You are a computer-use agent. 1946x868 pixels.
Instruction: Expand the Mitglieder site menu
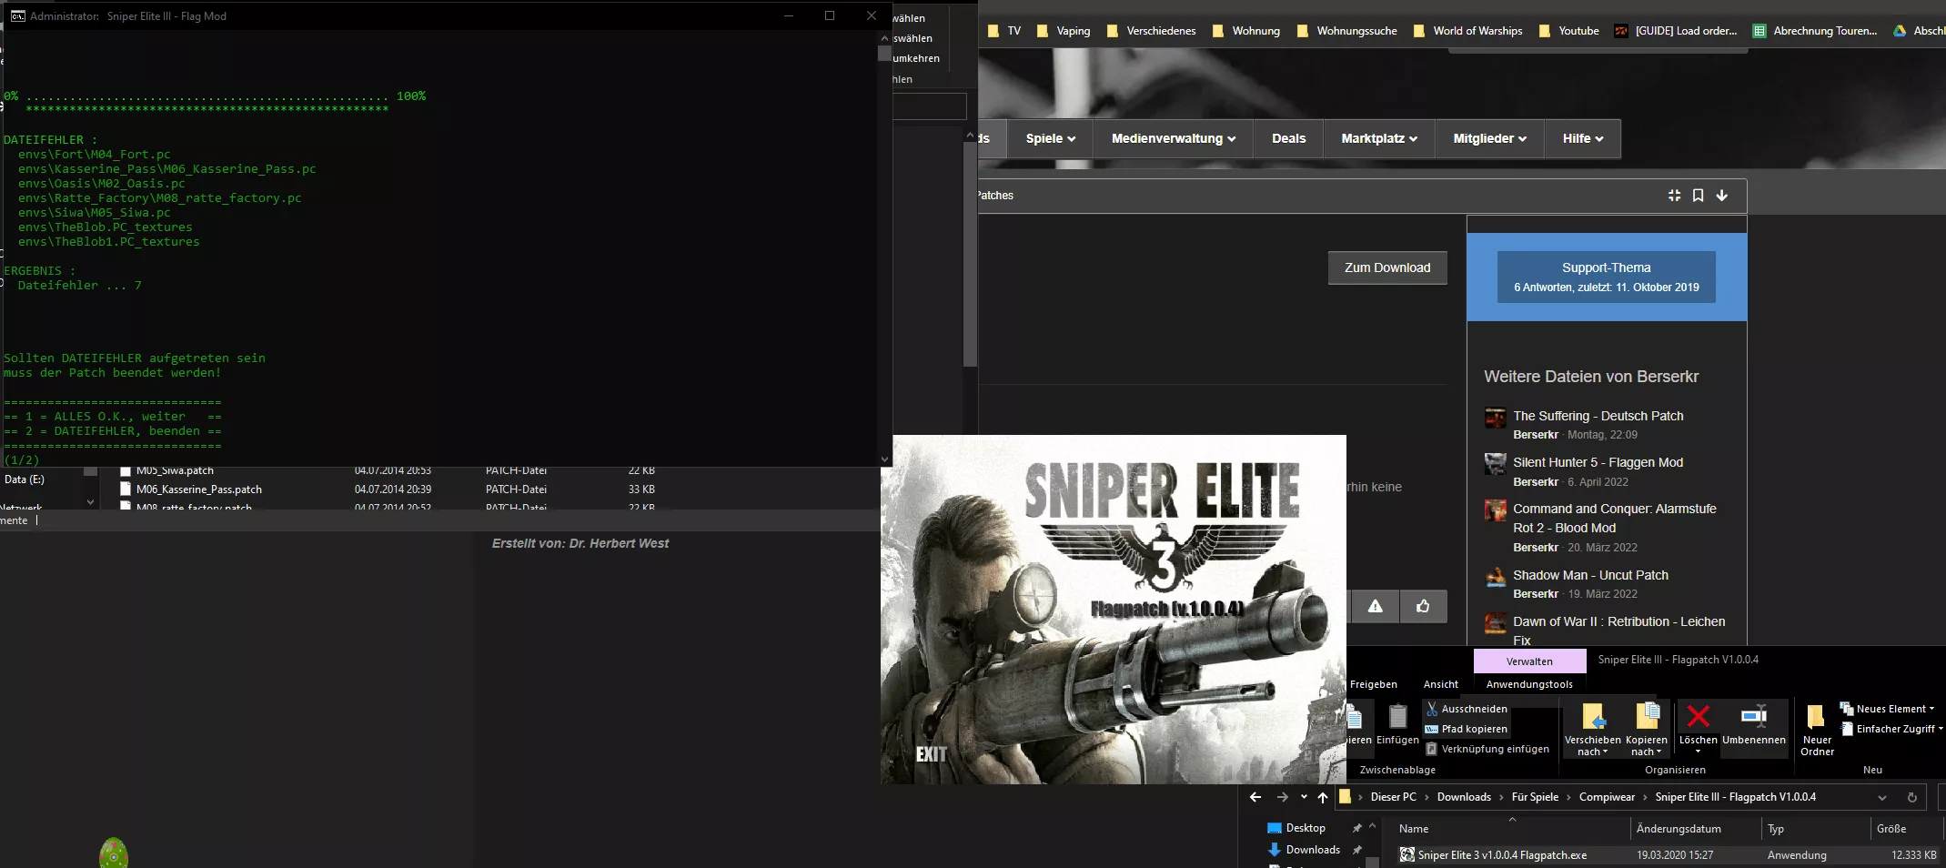coord(1489,138)
